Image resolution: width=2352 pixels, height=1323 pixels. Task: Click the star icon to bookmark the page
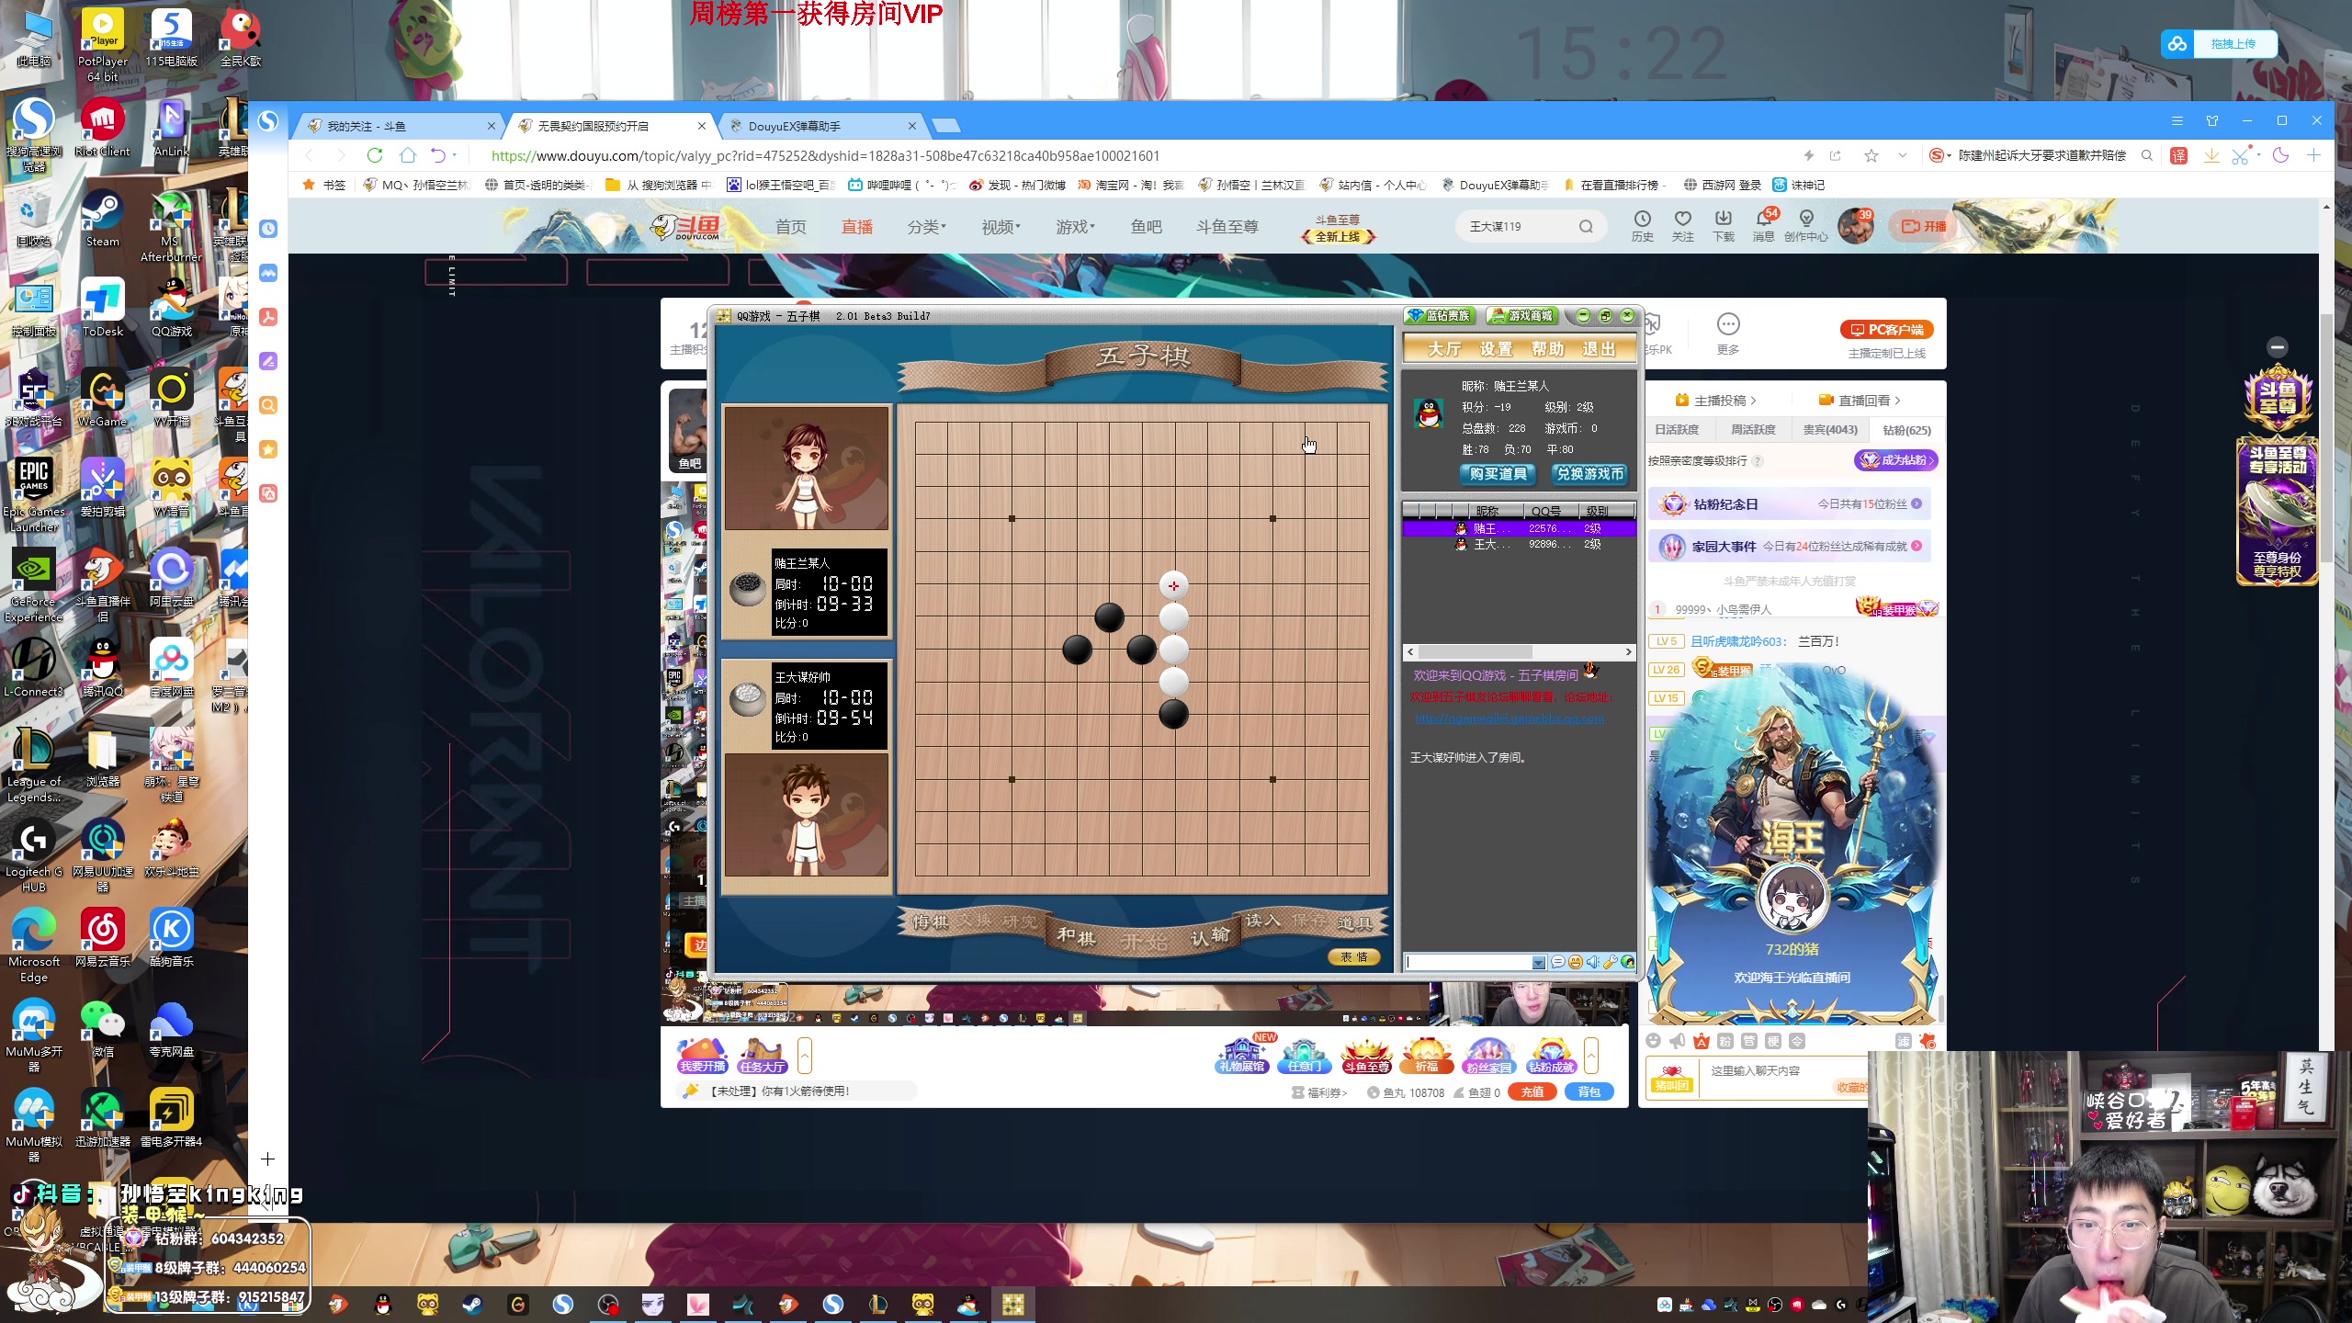tap(1871, 155)
